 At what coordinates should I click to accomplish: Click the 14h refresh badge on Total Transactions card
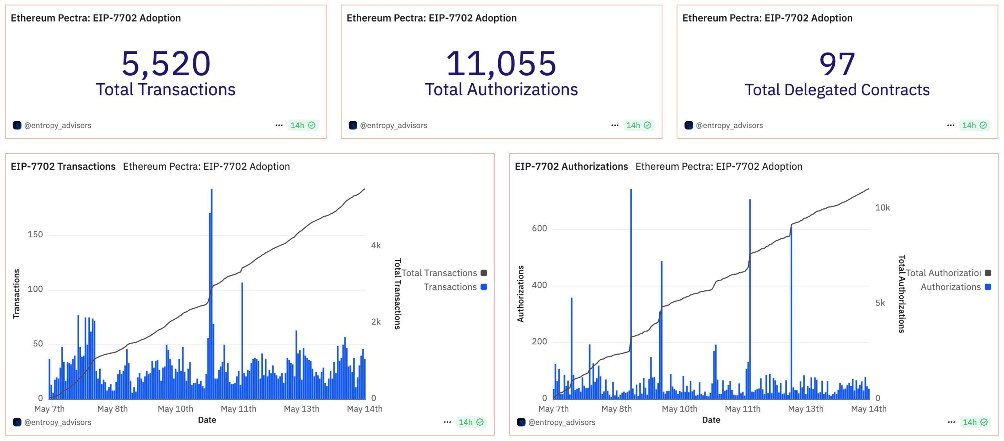tap(302, 125)
